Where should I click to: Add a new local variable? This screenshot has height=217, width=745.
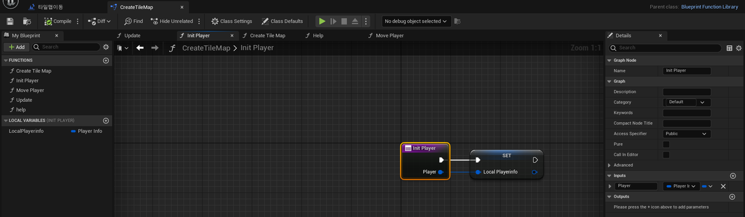point(106,120)
